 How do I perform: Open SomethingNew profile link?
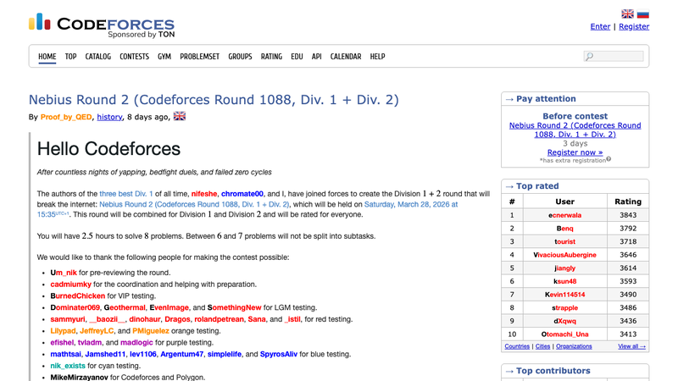[235, 307]
